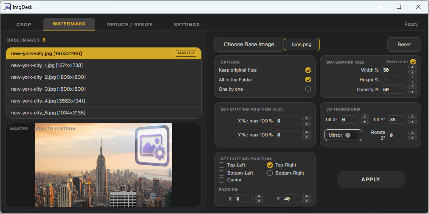Select Bottom-Right cutting position
Viewport: 429px width, 214px height.
click(270, 173)
